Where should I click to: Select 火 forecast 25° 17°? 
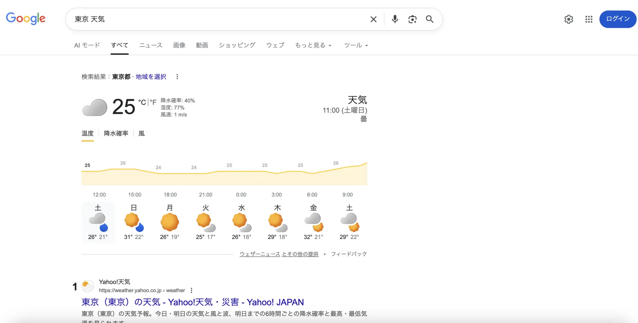point(206,222)
